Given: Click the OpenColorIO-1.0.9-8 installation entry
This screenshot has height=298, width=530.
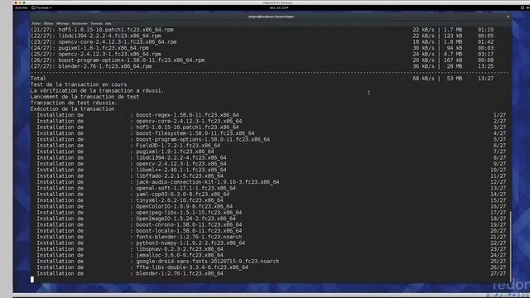Looking at the screenshot, I should coord(184,206).
